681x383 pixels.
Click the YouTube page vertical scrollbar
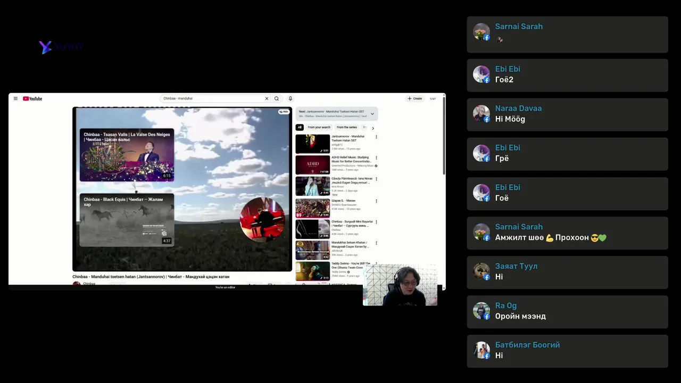[444, 136]
